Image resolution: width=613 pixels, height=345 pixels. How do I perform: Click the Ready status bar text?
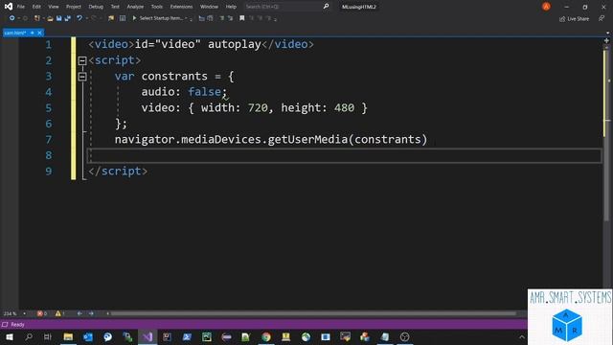click(17, 325)
